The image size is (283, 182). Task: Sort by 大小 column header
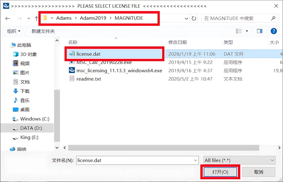(274, 42)
